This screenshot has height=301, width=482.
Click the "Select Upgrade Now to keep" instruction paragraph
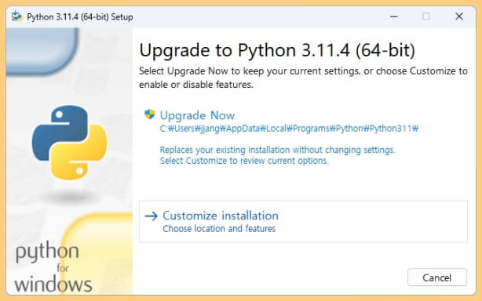click(x=303, y=78)
